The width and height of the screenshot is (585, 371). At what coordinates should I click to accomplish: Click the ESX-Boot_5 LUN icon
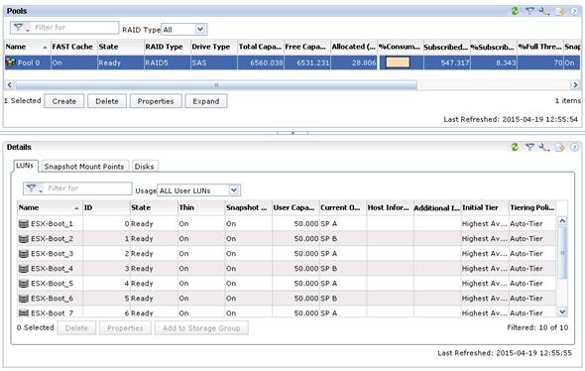pyautogui.click(x=24, y=284)
